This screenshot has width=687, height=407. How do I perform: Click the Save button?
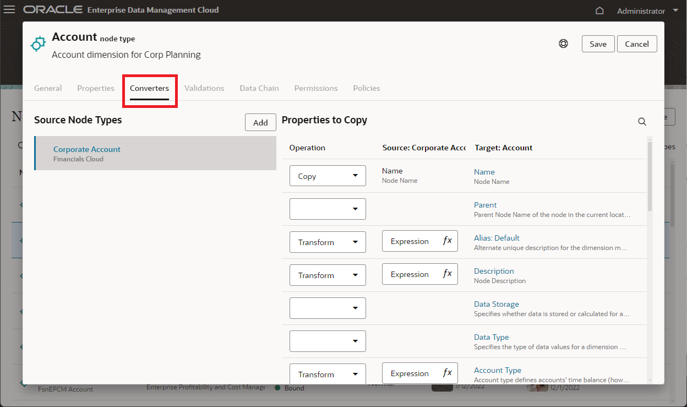pyautogui.click(x=598, y=44)
